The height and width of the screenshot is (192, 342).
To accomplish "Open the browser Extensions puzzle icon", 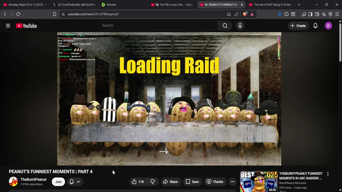I will click(286, 14).
